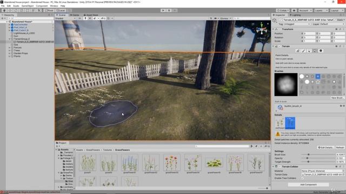The height and width of the screenshot is (194, 346).
Task: Select the Rect Transform tool
Action: 28,10
